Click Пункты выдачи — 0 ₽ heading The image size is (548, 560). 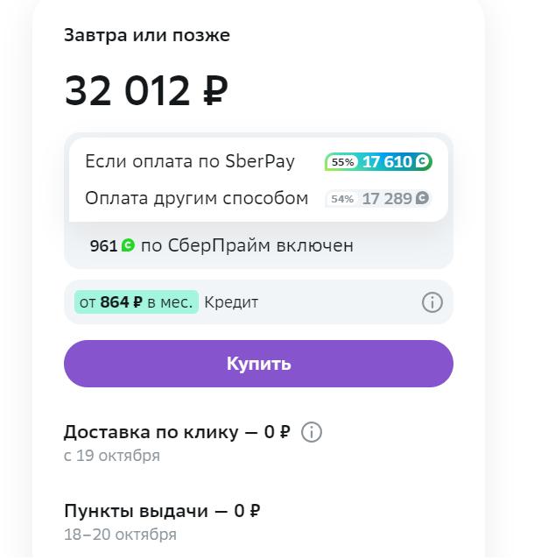[162, 511]
